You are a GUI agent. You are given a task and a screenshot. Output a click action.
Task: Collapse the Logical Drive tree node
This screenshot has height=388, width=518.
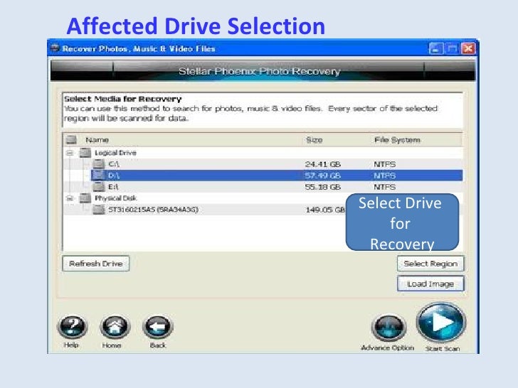coord(70,153)
